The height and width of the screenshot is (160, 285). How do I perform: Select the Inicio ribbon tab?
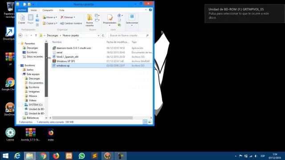[34, 10]
